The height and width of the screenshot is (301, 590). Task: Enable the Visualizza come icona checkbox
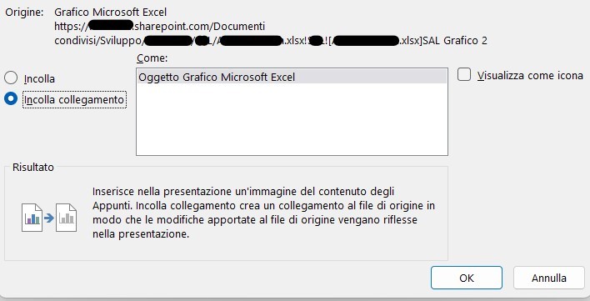point(464,74)
